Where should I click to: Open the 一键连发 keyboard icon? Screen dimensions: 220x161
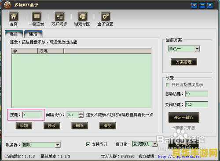37,17
